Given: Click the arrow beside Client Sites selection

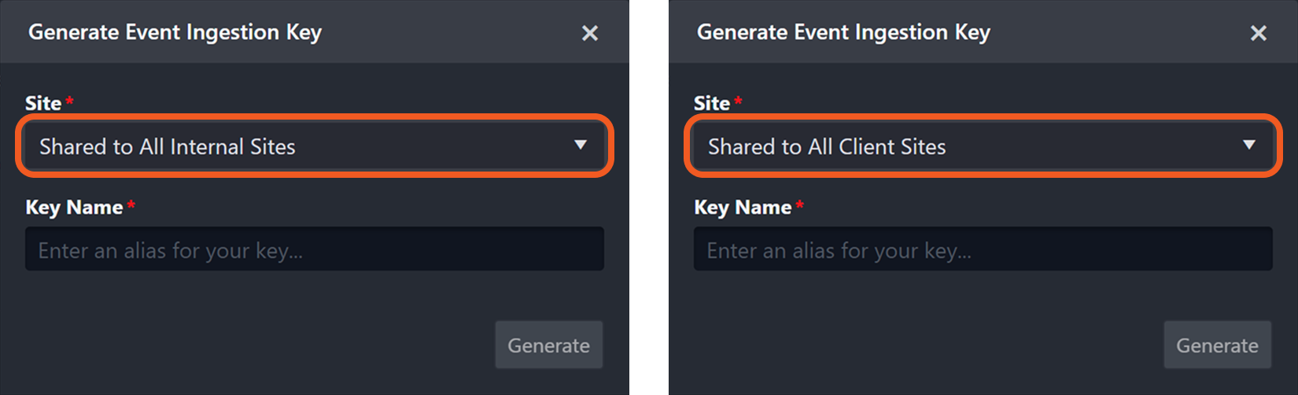Looking at the screenshot, I should pos(1248,145).
